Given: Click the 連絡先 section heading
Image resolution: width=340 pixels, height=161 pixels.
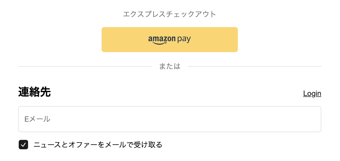Looking at the screenshot, I should pyautogui.click(x=34, y=92).
